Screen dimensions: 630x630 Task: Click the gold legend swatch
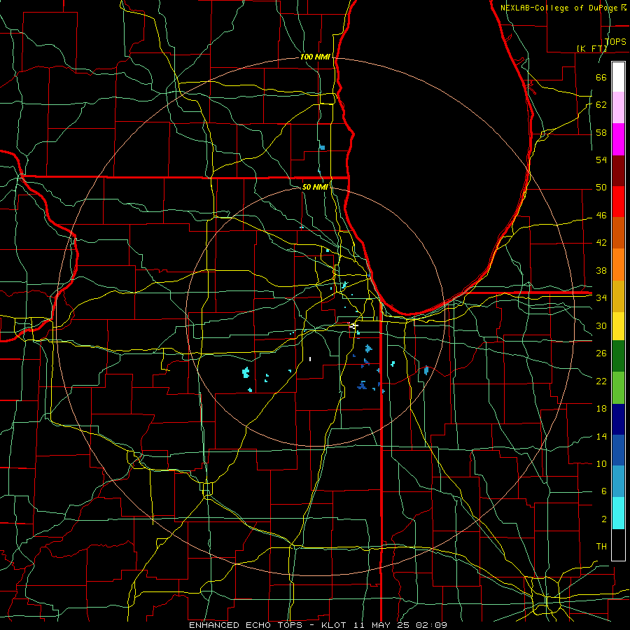click(618, 296)
